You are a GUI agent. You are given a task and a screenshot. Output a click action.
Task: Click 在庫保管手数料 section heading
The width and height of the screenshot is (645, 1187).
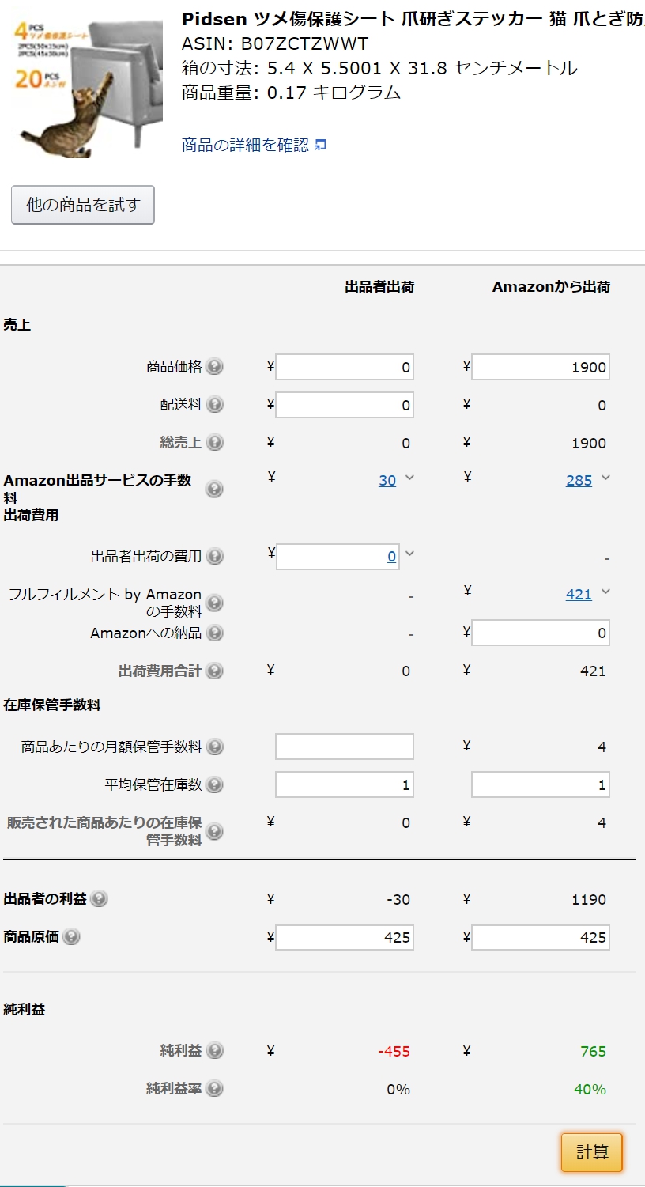52,705
